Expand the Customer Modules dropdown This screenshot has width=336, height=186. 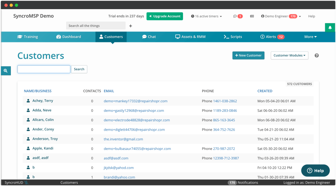289,55
